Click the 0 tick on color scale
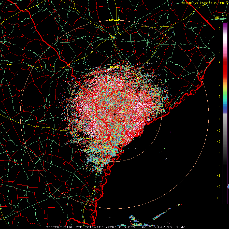Viewport: 229px width, 229px height. tap(220, 108)
